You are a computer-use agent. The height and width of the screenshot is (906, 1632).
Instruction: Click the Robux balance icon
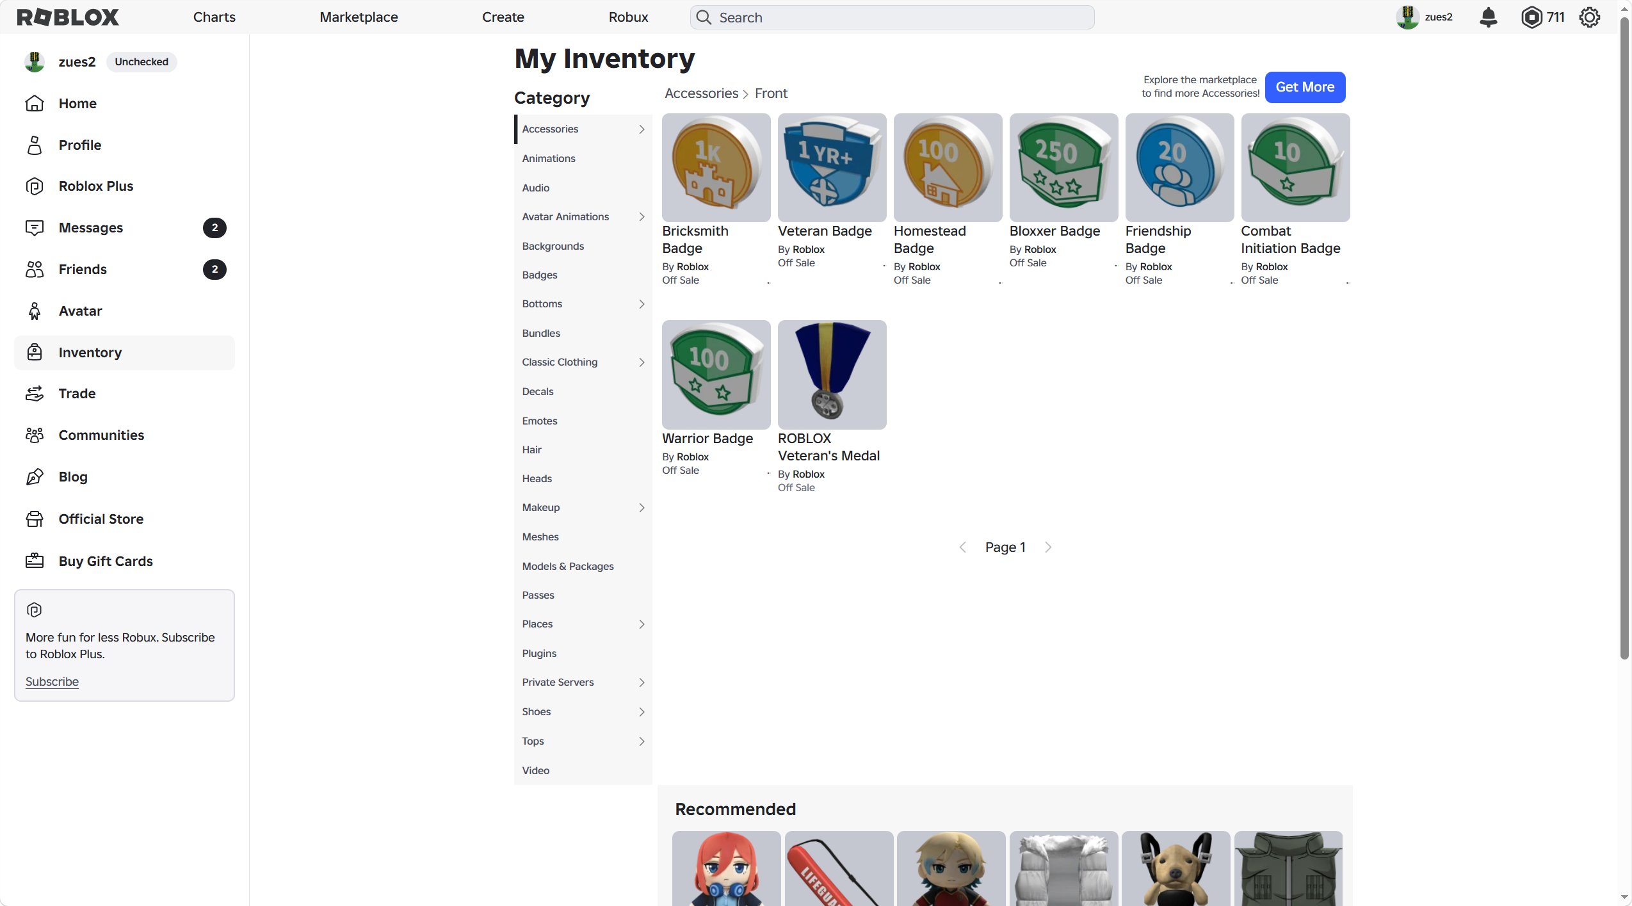pos(1531,17)
